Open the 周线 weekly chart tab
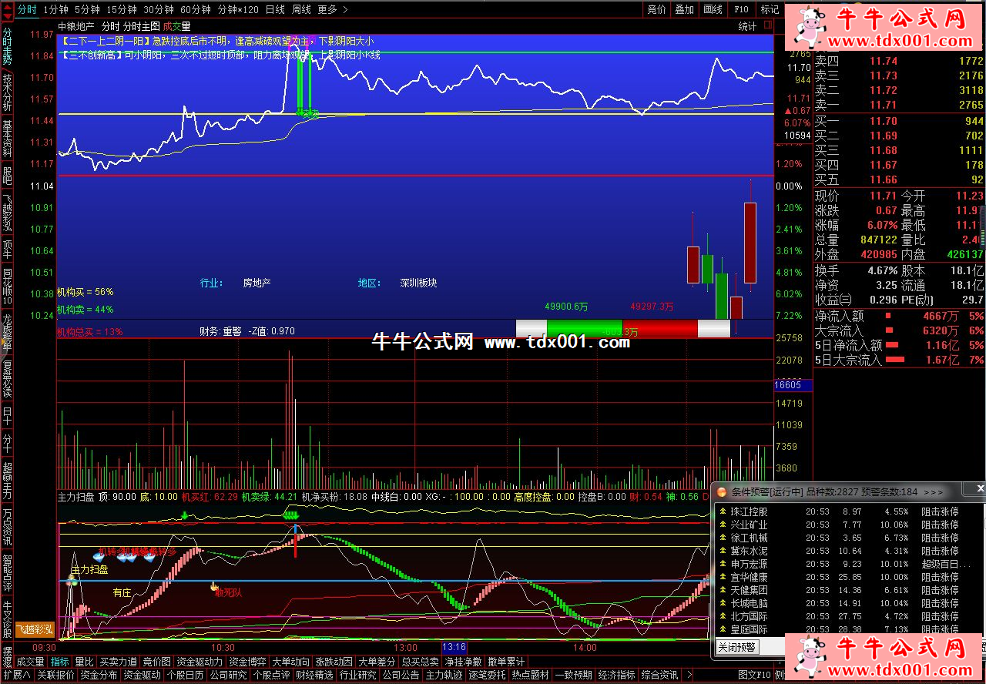The width and height of the screenshot is (986, 684). 301,9
